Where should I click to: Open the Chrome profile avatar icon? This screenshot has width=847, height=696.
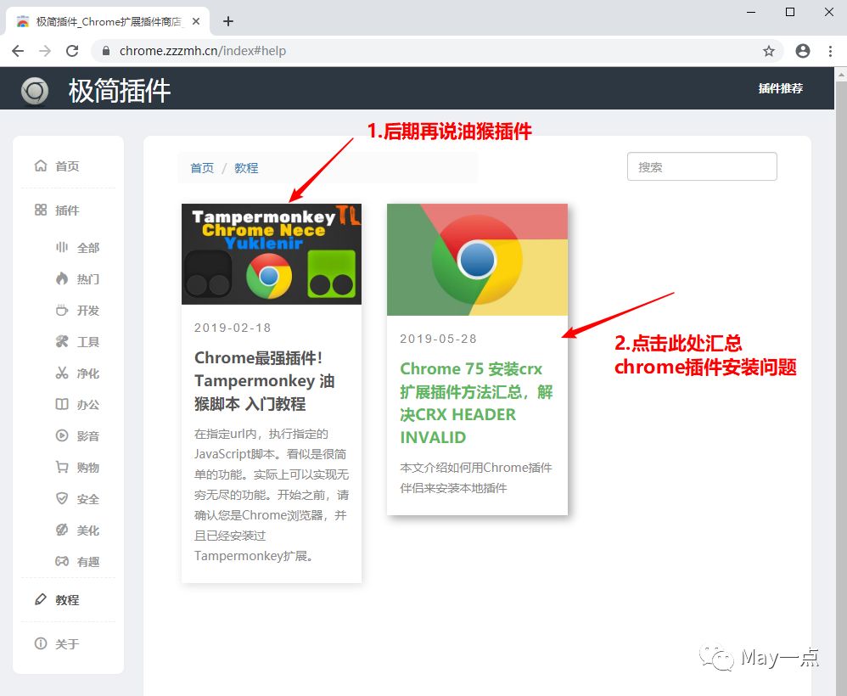tap(803, 51)
